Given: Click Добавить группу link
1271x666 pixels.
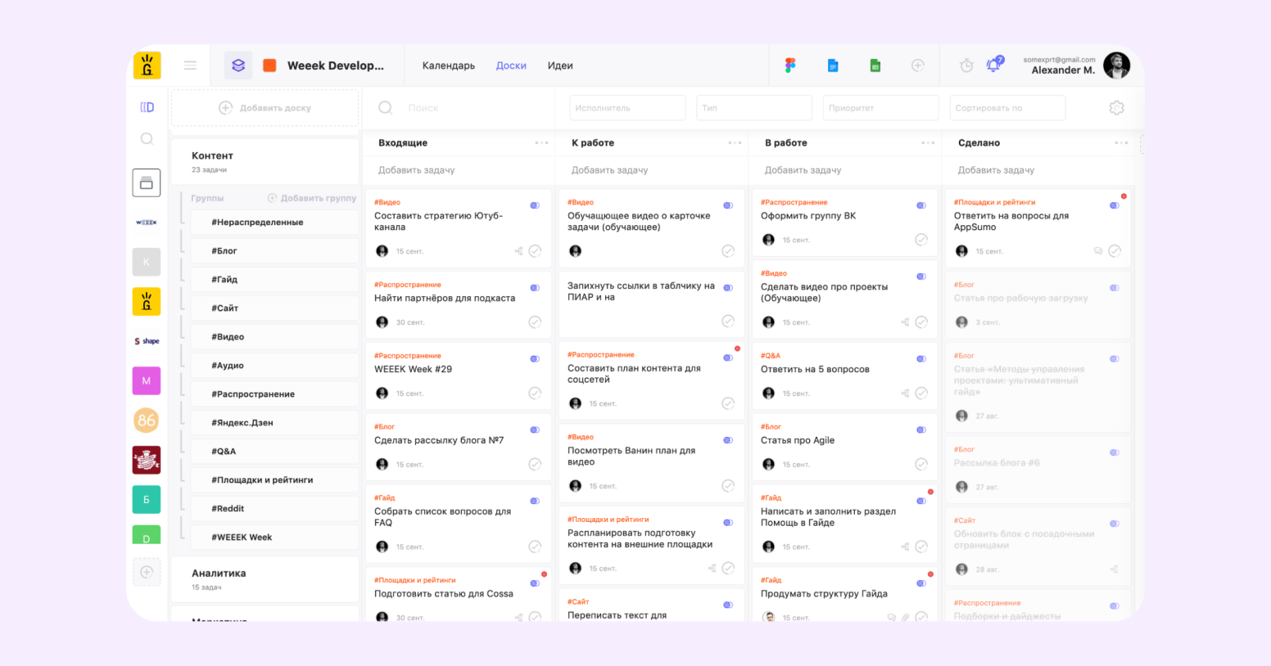Looking at the screenshot, I should (x=312, y=198).
